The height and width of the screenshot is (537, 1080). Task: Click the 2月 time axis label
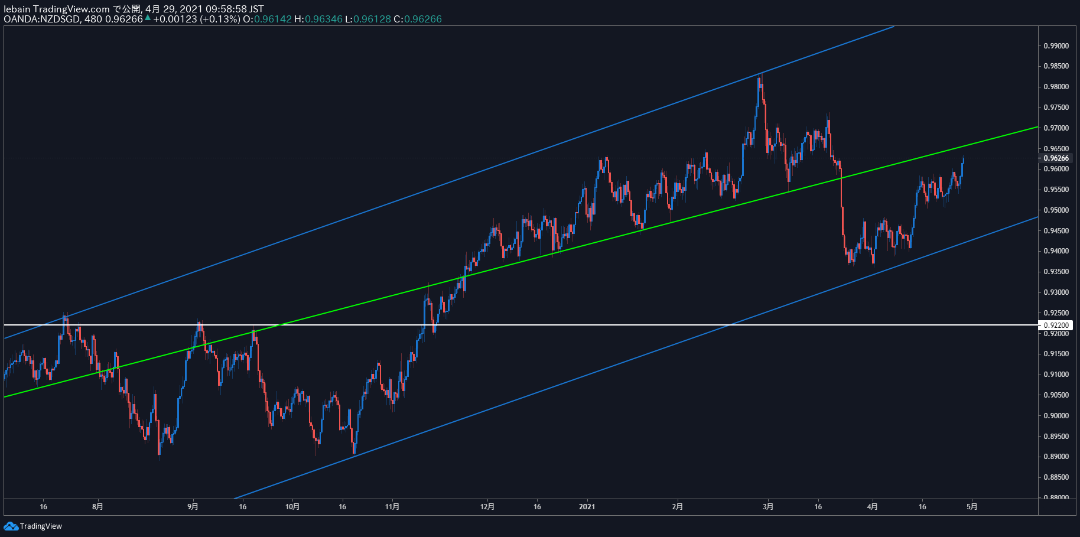678,506
